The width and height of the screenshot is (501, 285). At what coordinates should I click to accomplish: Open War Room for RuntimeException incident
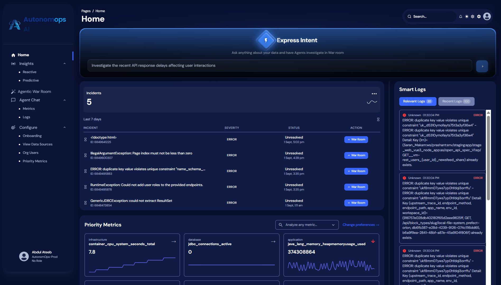coord(356,187)
